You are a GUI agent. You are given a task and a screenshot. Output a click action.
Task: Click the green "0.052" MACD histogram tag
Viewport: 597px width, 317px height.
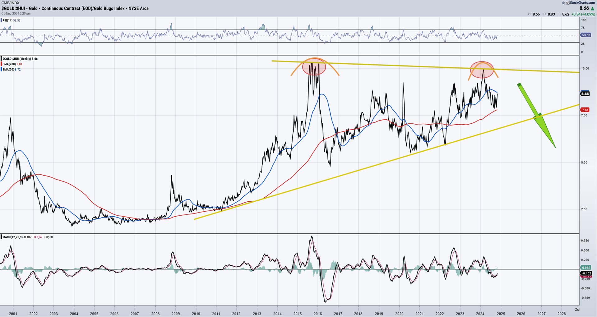pyautogui.click(x=586, y=268)
